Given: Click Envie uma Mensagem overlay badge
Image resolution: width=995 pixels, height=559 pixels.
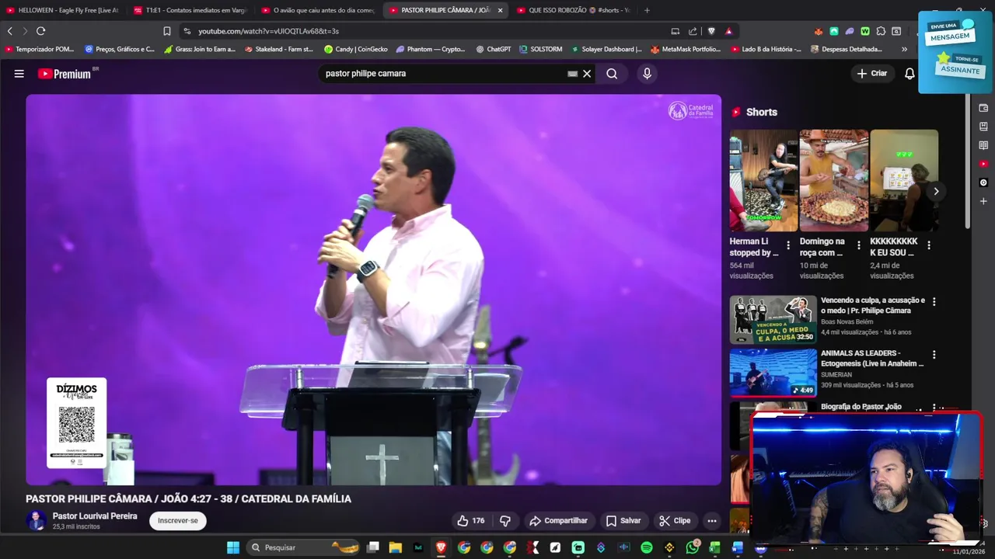Looking at the screenshot, I should 950,33.
